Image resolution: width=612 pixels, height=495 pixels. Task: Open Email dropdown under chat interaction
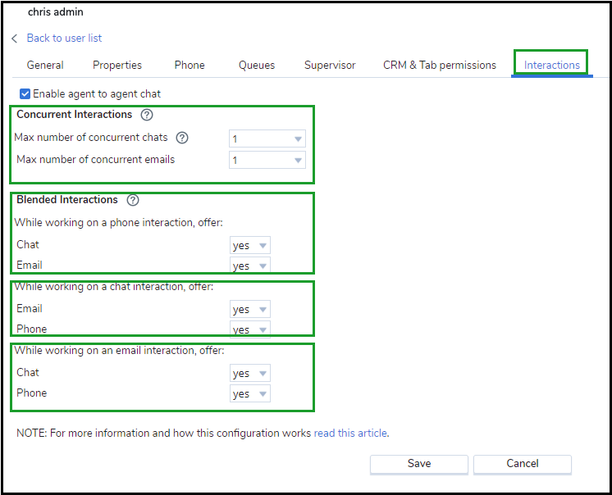pos(249,310)
